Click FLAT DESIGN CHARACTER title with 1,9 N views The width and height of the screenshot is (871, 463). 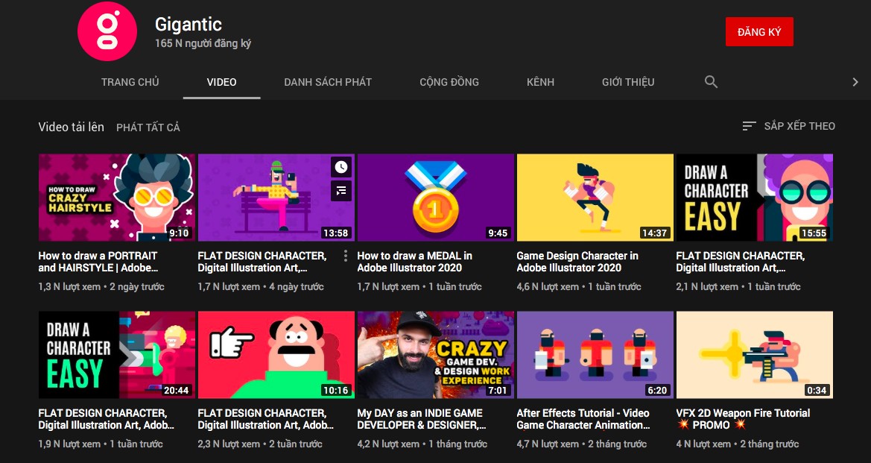coord(106,419)
